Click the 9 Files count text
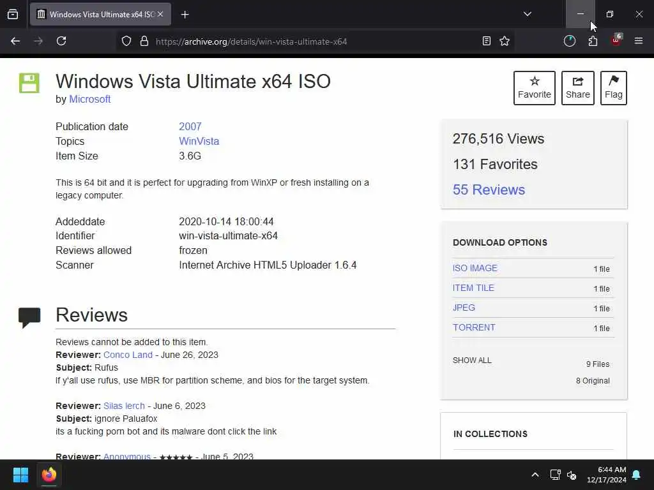 tap(598, 364)
